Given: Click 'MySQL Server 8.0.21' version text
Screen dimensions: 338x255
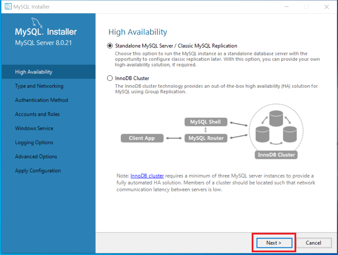Looking at the screenshot, I should tap(43, 43).
